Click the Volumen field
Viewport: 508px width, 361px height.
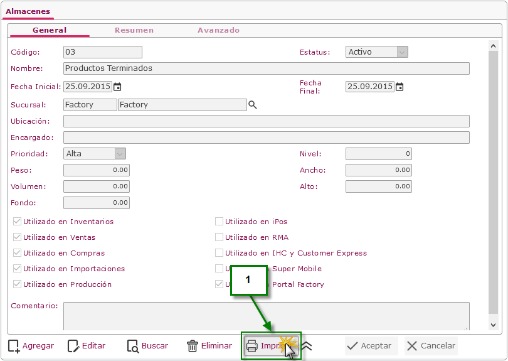point(97,186)
